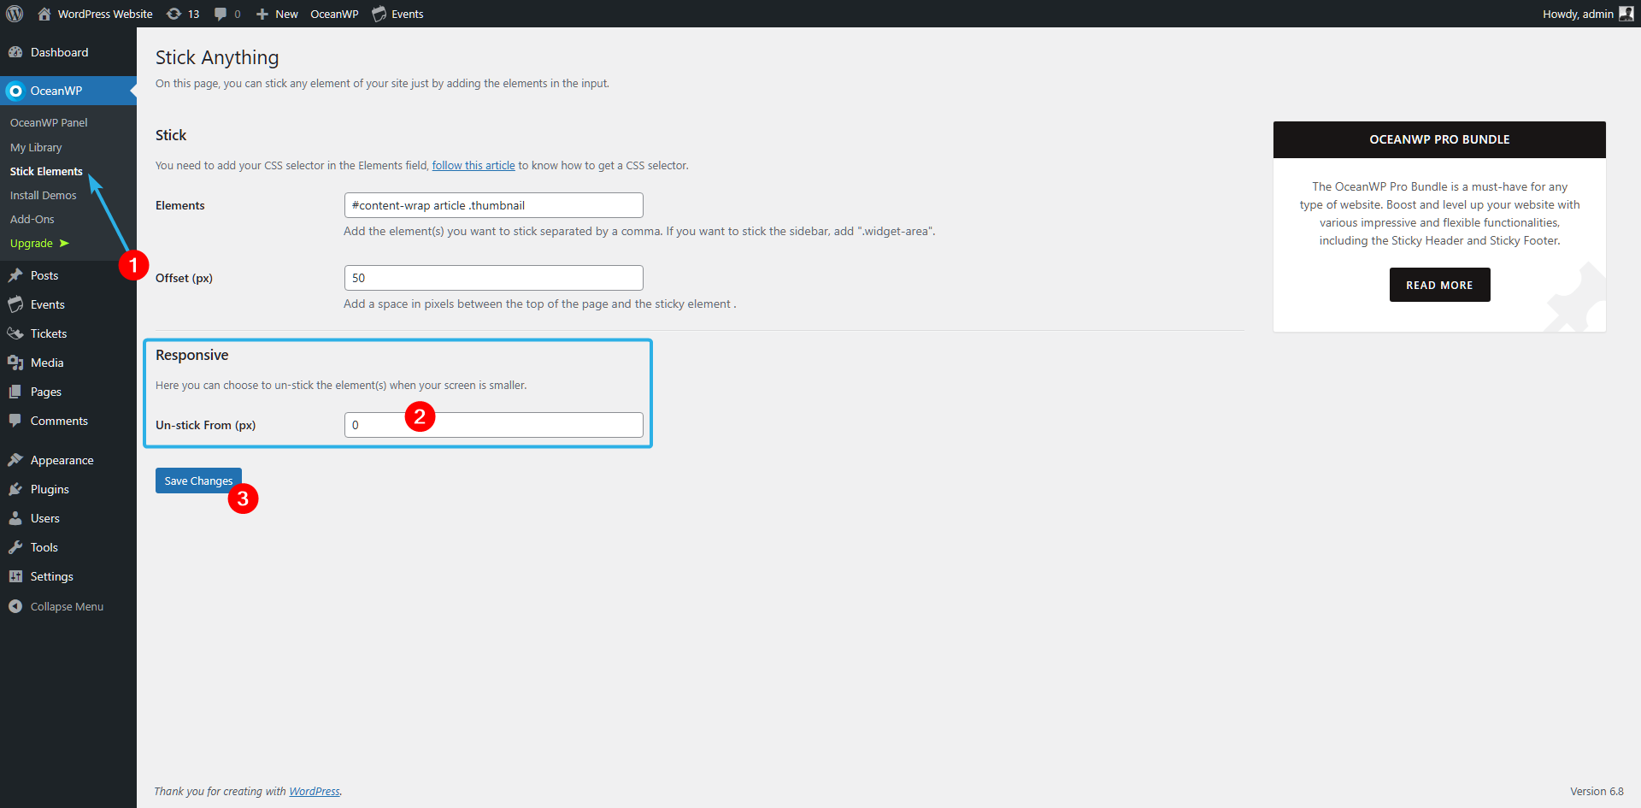
Task: Open the Appearance menu label
Action: point(62,460)
